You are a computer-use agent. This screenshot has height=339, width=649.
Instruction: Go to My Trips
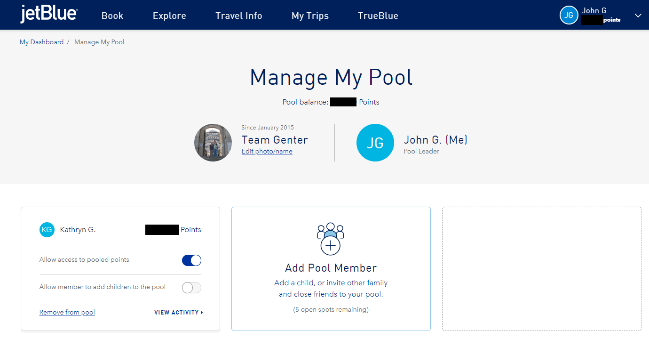coord(310,16)
